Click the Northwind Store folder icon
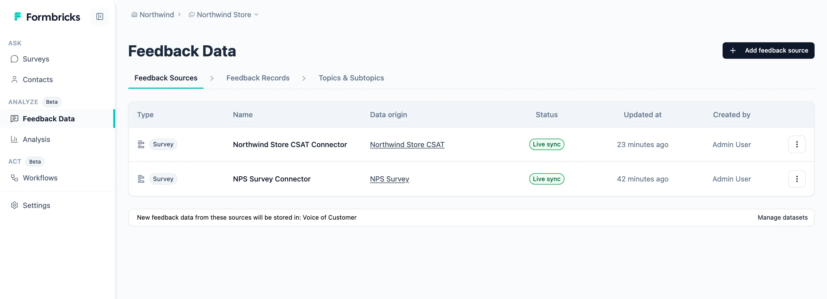 coord(192,14)
